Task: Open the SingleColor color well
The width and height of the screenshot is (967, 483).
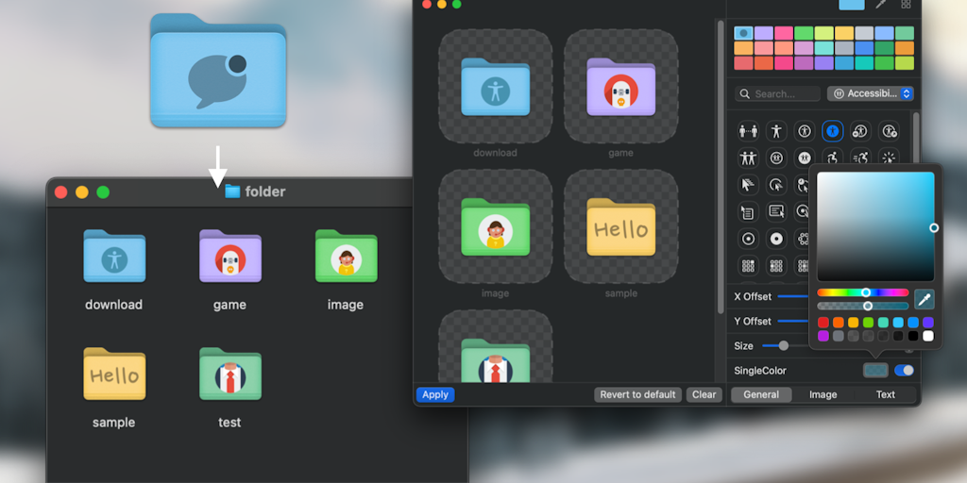Action: pyautogui.click(x=875, y=370)
